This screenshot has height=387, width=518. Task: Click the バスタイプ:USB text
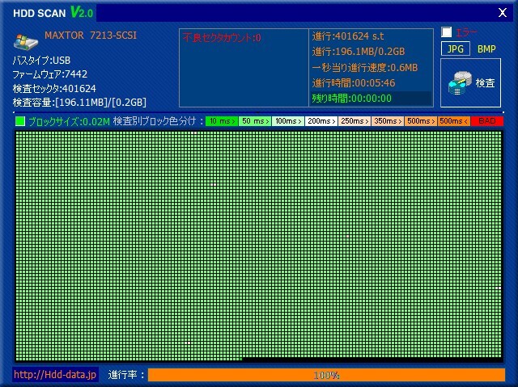[x=41, y=60]
